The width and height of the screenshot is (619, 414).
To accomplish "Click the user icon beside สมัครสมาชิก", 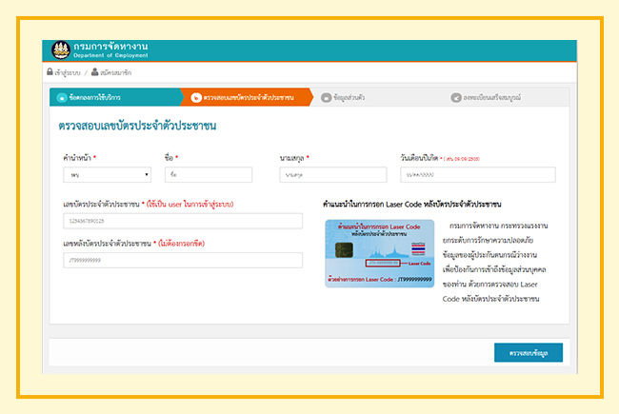I will point(95,72).
